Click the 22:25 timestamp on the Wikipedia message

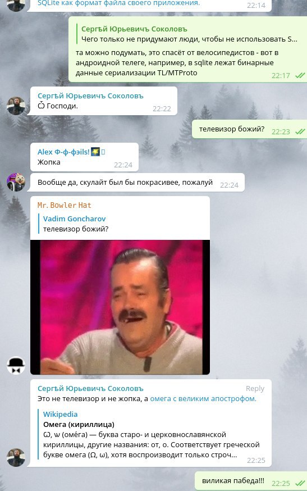point(256,460)
